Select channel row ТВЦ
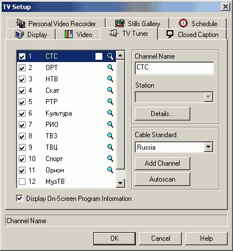Screen dimensions: 233x251 coord(66,147)
